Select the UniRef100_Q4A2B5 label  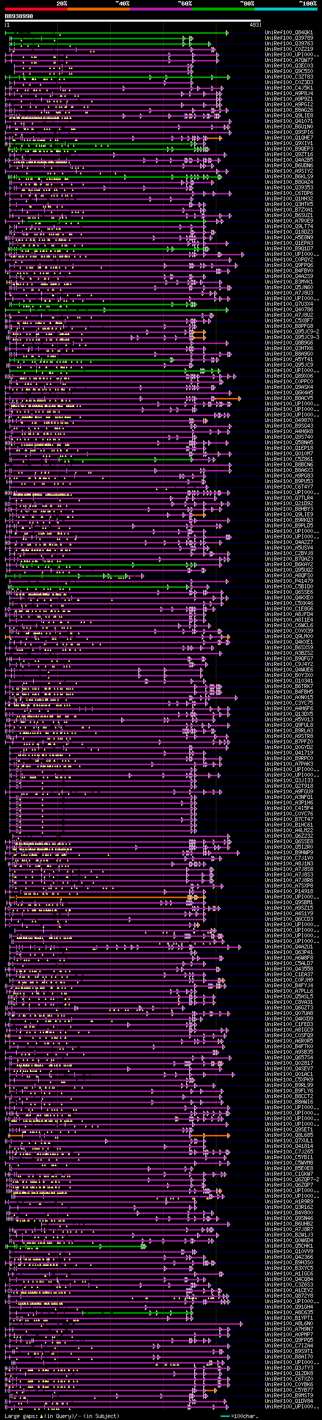[288, 160]
